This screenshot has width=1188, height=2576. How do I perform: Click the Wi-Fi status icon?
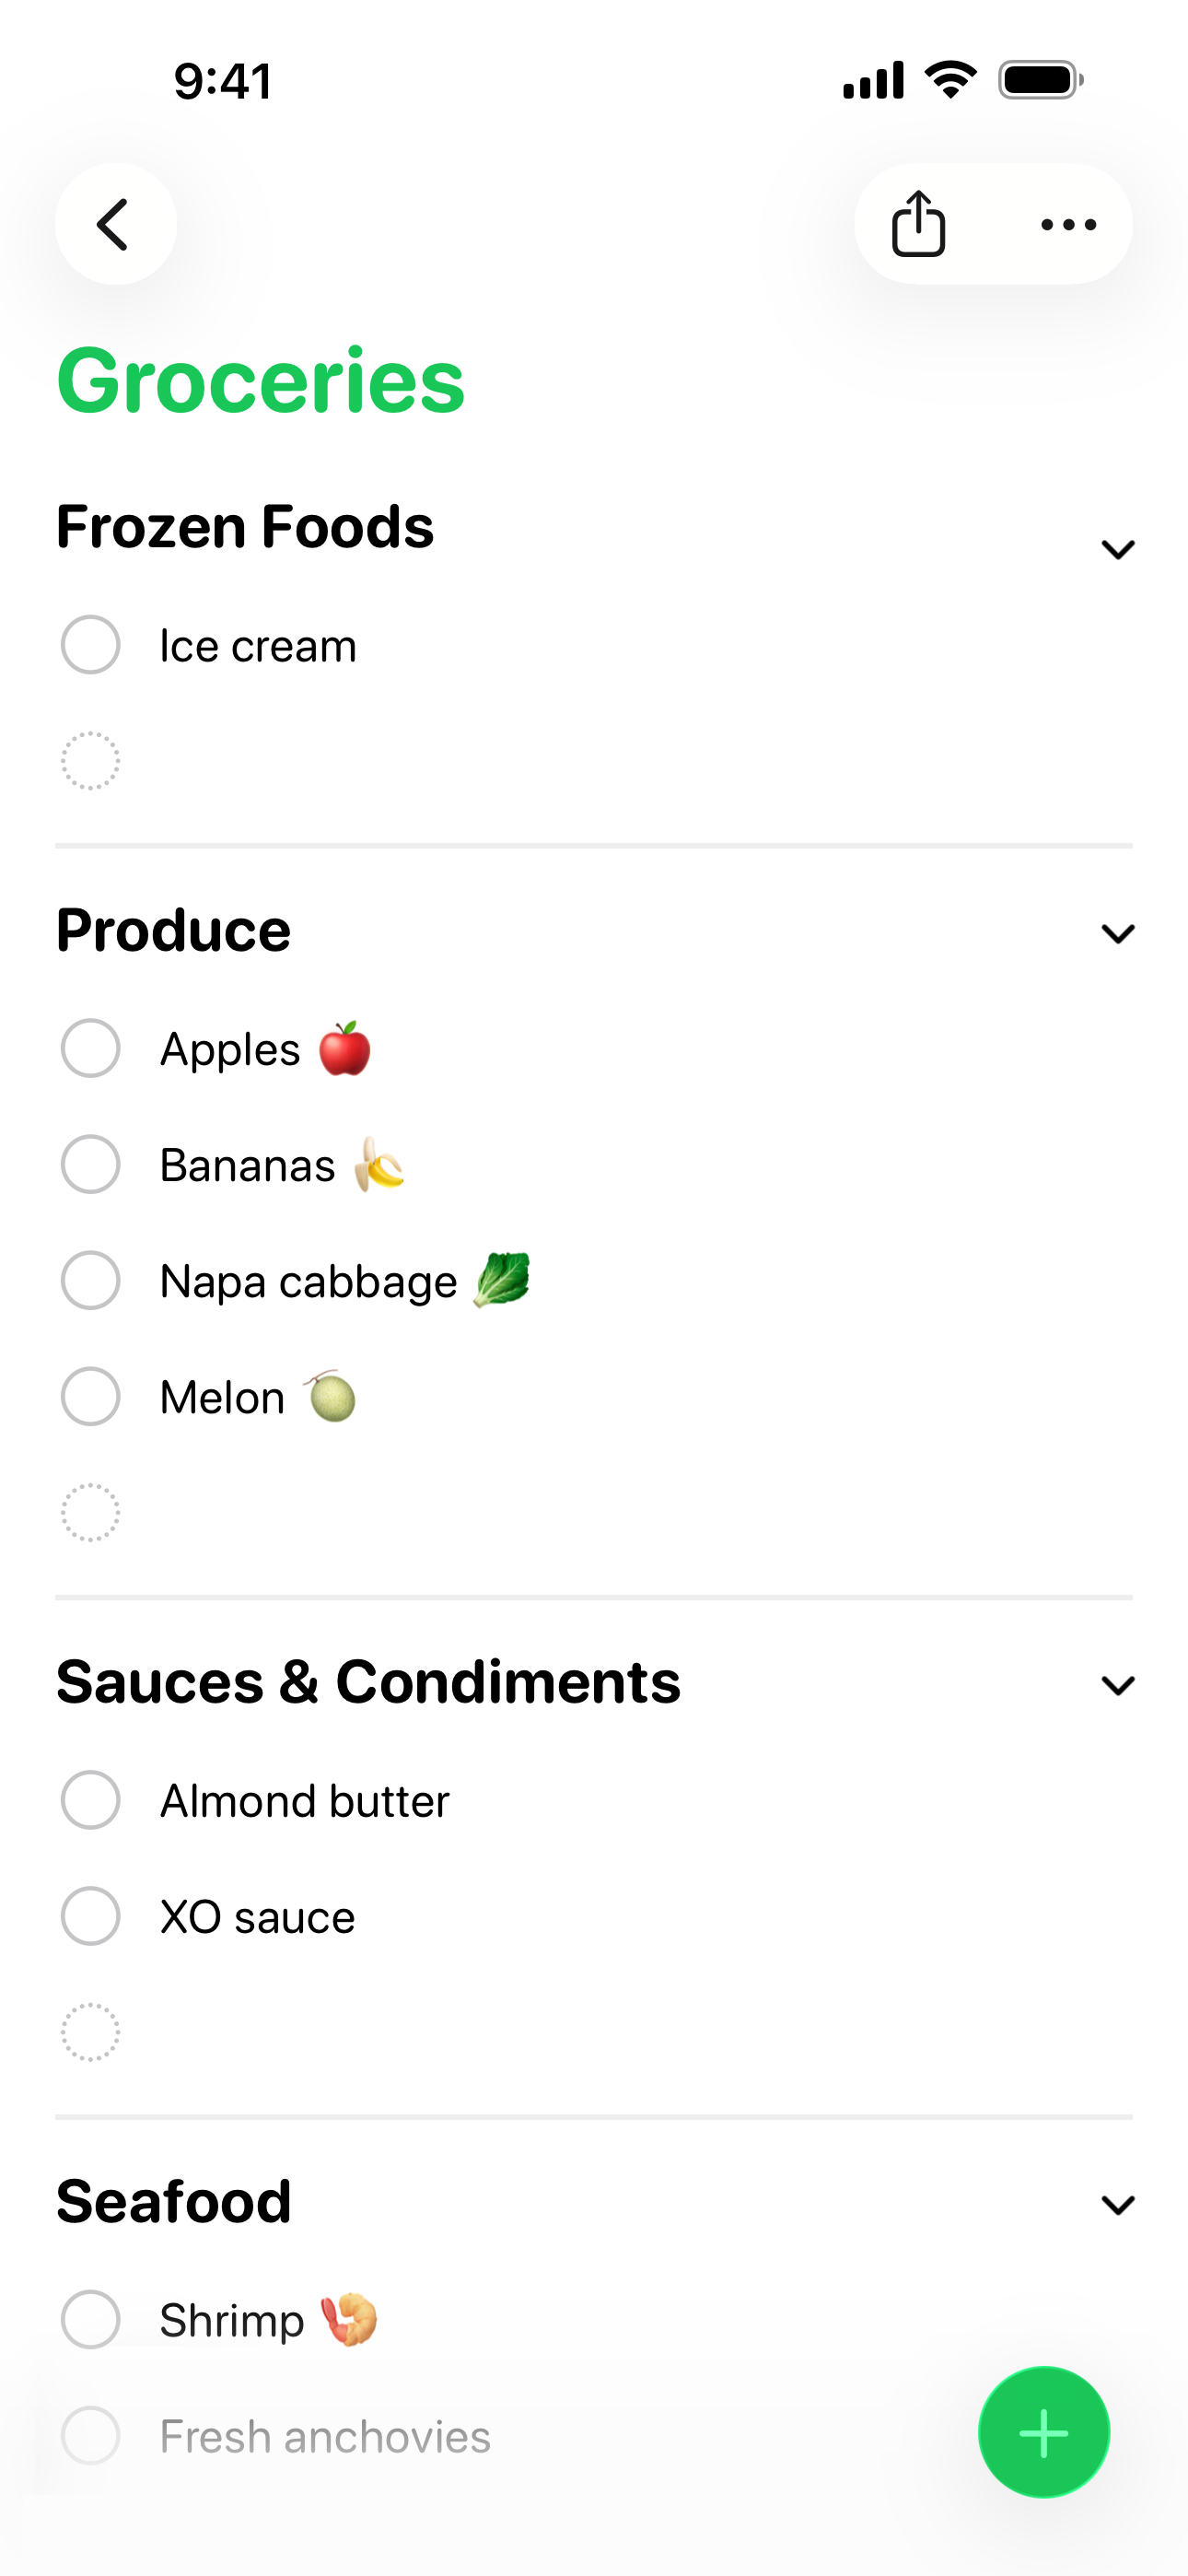(x=950, y=80)
